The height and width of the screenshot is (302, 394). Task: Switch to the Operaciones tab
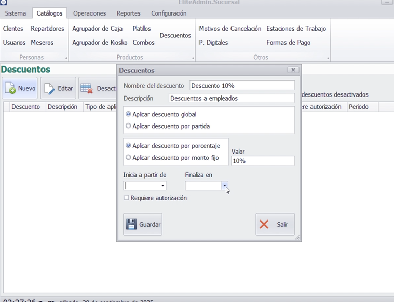pos(89,13)
